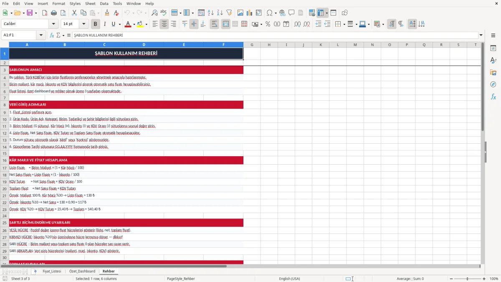The image size is (501, 282).
Task: Switch to Özet_Dashboard sheet tab
Action: [82, 271]
